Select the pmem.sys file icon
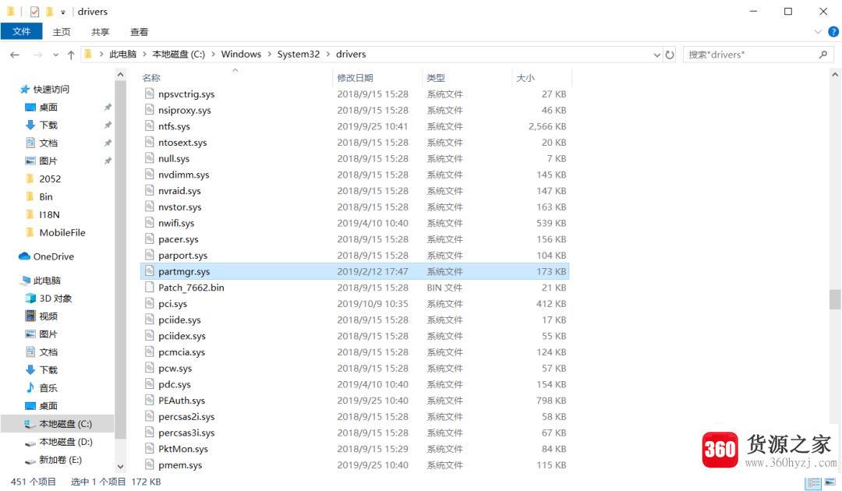The width and height of the screenshot is (842, 491). [149, 465]
